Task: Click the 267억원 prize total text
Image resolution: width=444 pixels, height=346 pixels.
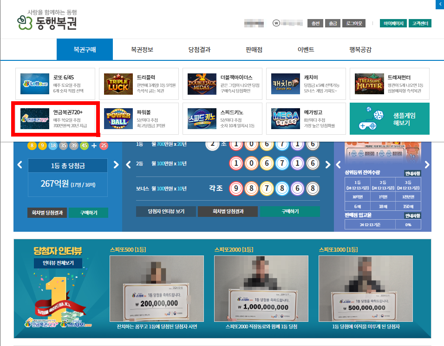Action: coord(55,183)
